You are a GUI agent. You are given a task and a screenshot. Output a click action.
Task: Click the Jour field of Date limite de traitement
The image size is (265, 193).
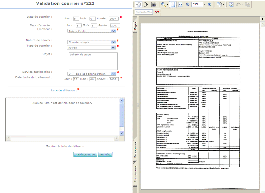tap(76, 79)
